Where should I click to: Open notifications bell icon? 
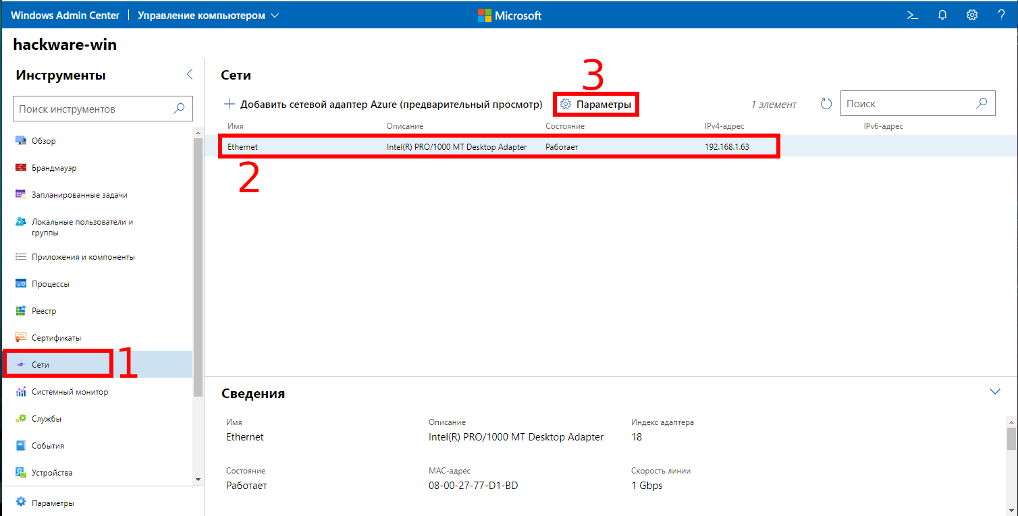tap(942, 15)
